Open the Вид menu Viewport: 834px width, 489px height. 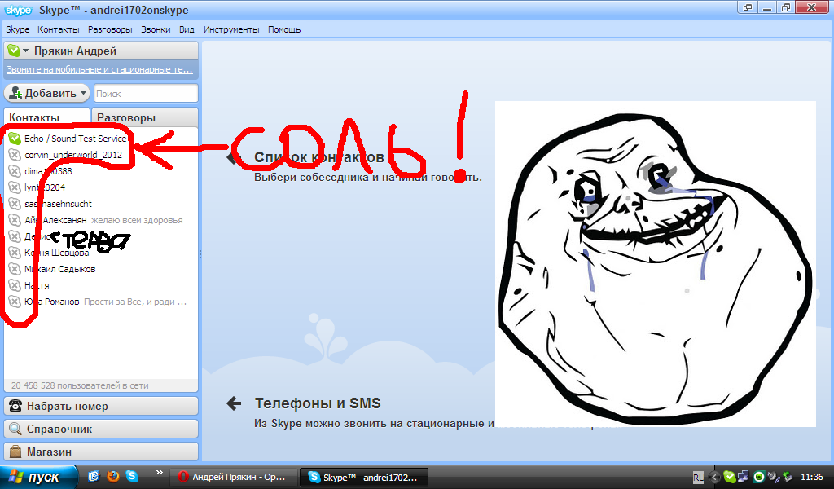pyautogui.click(x=187, y=29)
